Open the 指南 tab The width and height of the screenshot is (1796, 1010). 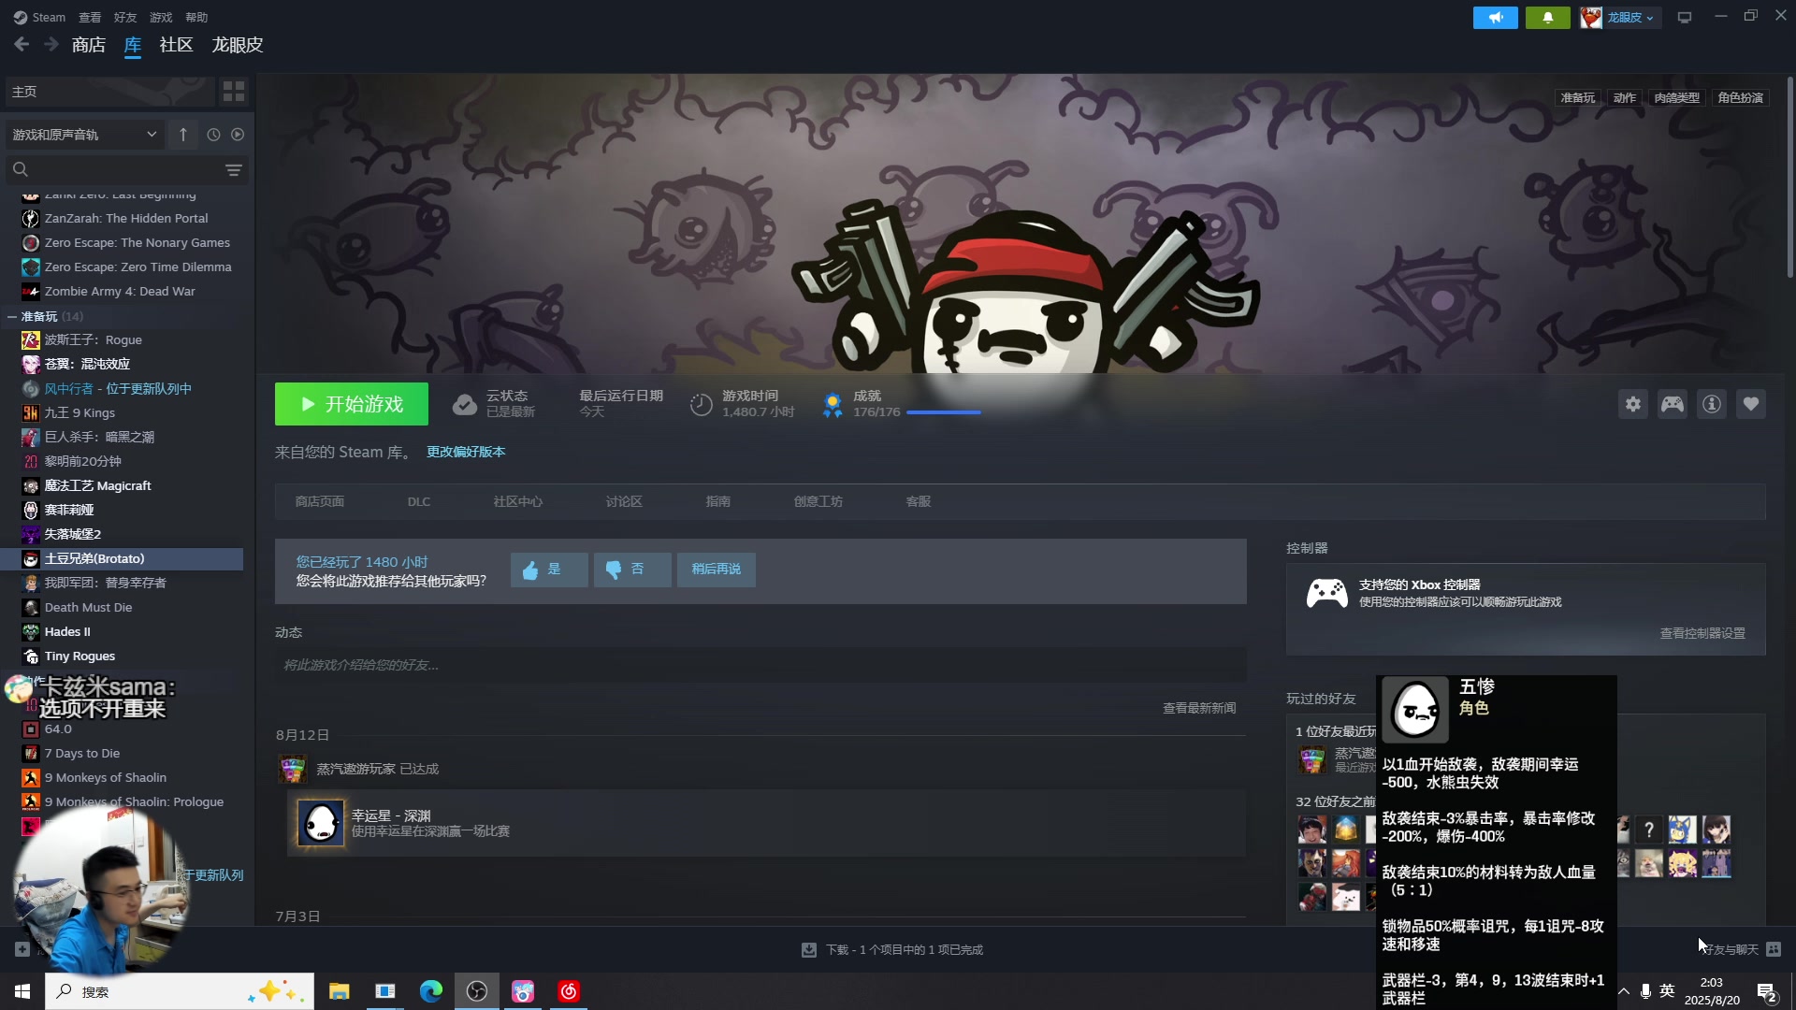click(x=718, y=502)
